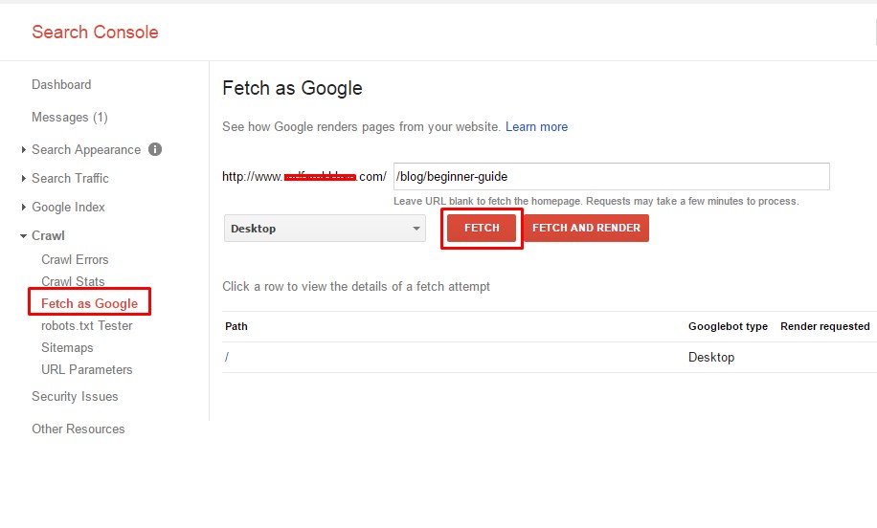Click the Render requested column header
This screenshot has width=877, height=528.
tap(825, 326)
